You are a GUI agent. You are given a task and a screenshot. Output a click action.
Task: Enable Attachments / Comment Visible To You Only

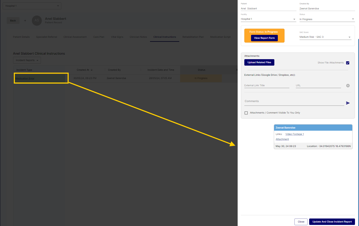(x=246, y=113)
